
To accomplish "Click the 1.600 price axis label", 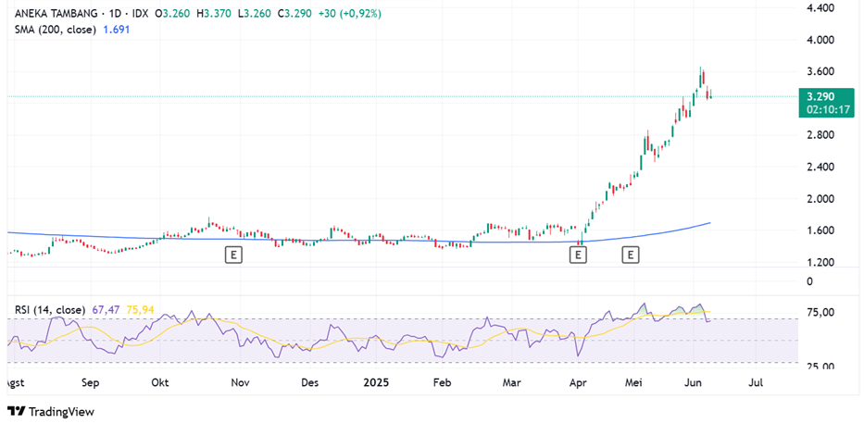I will 820,230.
